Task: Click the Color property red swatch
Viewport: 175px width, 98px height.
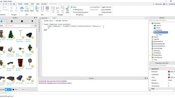Action: (x=169, y=77)
